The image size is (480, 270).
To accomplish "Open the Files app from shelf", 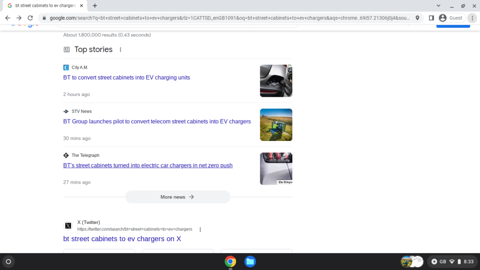I will click(x=250, y=261).
